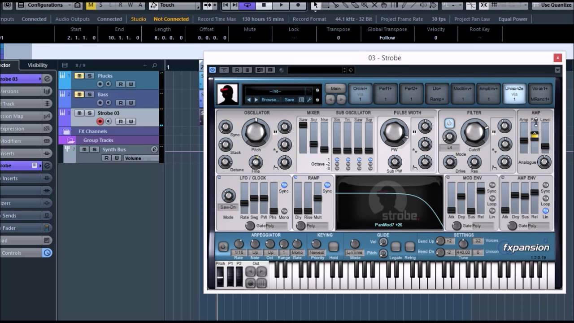
Task: Click the add track plus icon
Action: (x=145, y=65)
